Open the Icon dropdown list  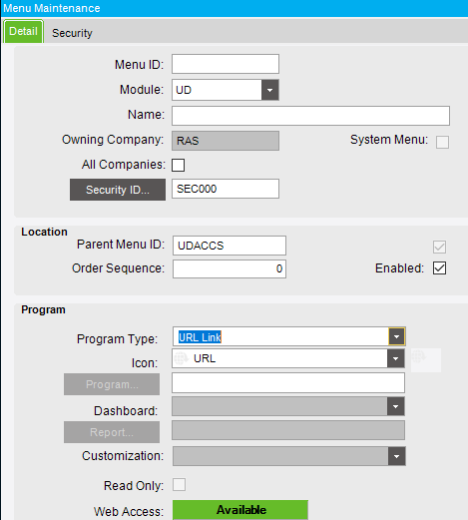(396, 358)
